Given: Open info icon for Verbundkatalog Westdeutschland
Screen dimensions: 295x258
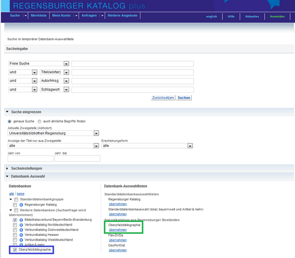Looking at the screenshot, I should (x=21, y=240).
